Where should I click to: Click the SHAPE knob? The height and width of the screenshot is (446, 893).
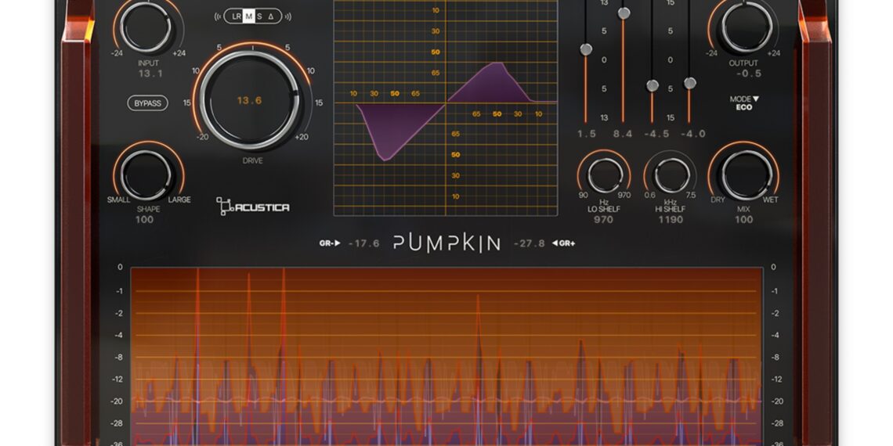pos(146,174)
